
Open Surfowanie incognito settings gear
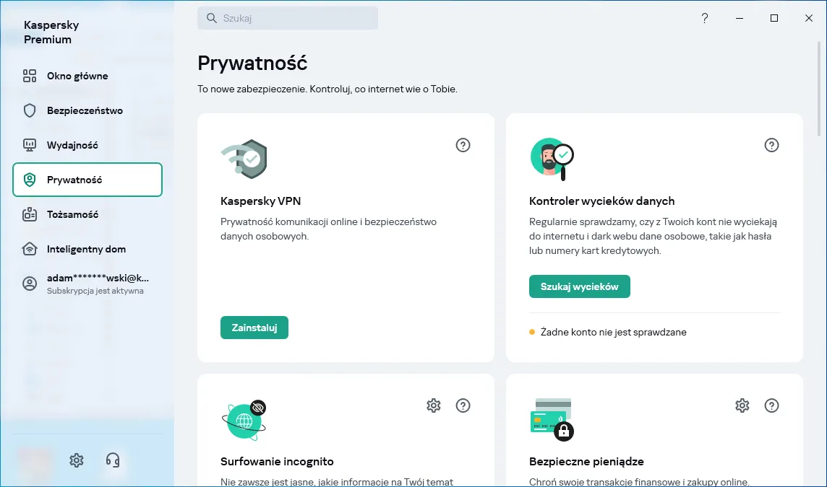pyautogui.click(x=434, y=405)
